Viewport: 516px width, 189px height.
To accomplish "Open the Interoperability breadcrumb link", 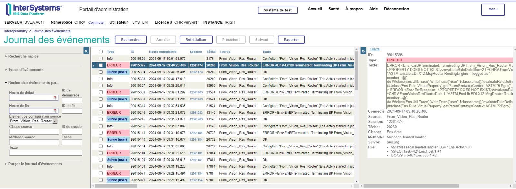I will coord(16,31).
